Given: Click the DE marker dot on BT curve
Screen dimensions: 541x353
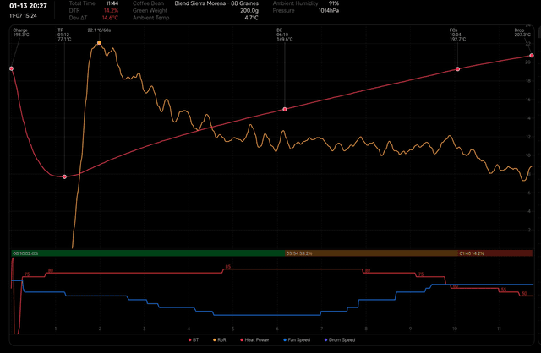Looking at the screenshot, I should tap(285, 109).
